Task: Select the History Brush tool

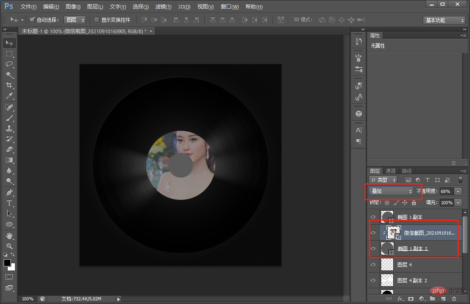Action: [x=9, y=139]
